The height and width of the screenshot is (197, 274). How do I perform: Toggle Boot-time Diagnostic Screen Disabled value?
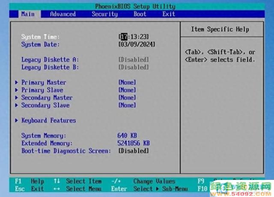coord(134,151)
